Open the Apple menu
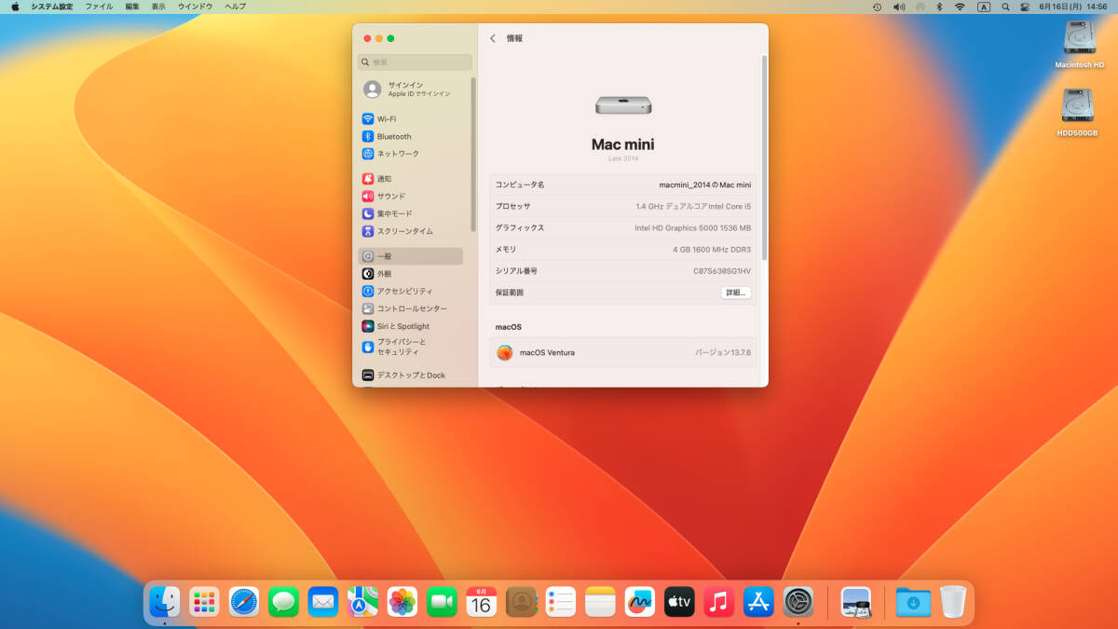The width and height of the screenshot is (1118, 629). [15, 7]
